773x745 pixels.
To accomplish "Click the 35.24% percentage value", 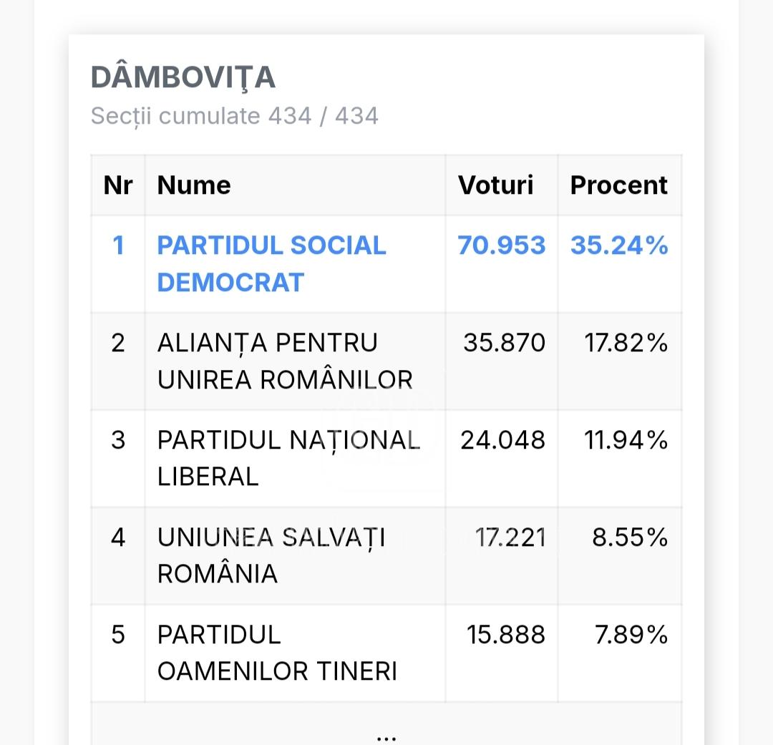I will pyautogui.click(x=619, y=245).
